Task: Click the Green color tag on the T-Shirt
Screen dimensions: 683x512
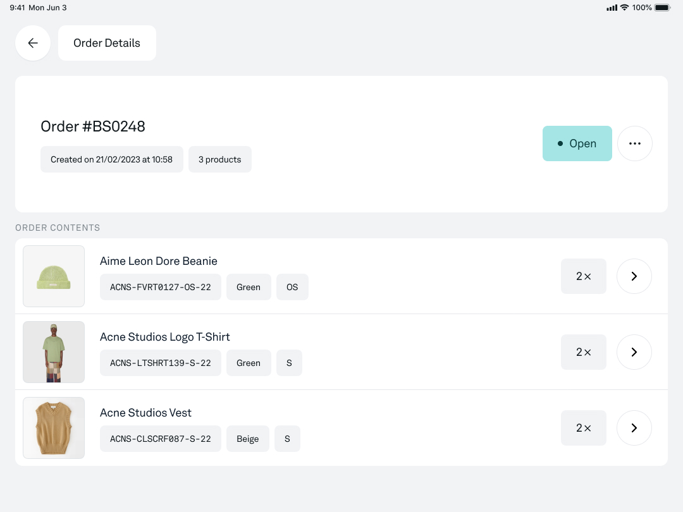Action: 249,363
